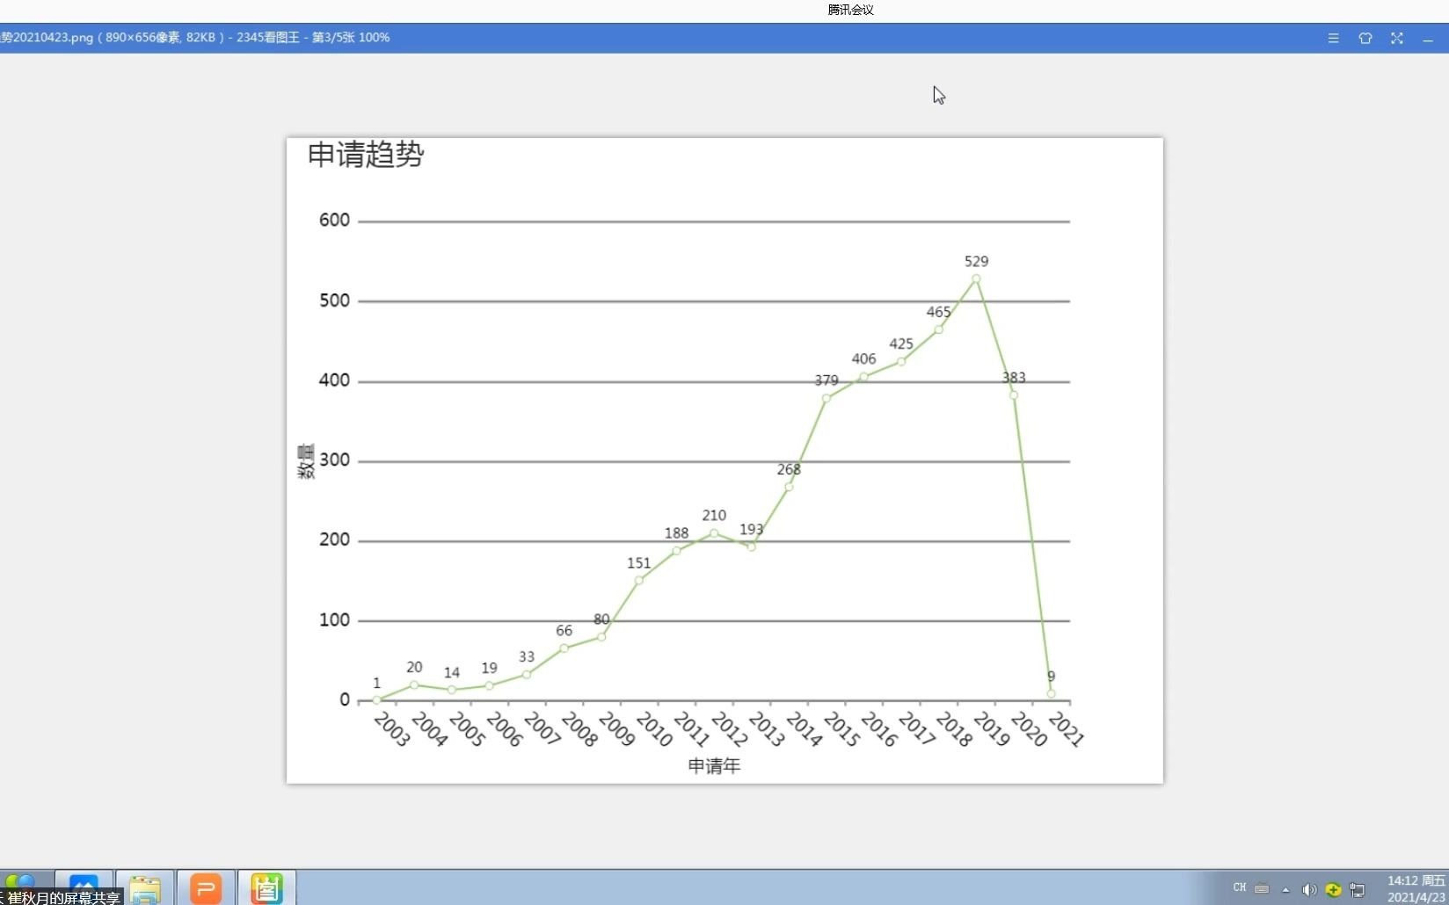Open the hamburger main menu in viewer title bar

point(1333,38)
